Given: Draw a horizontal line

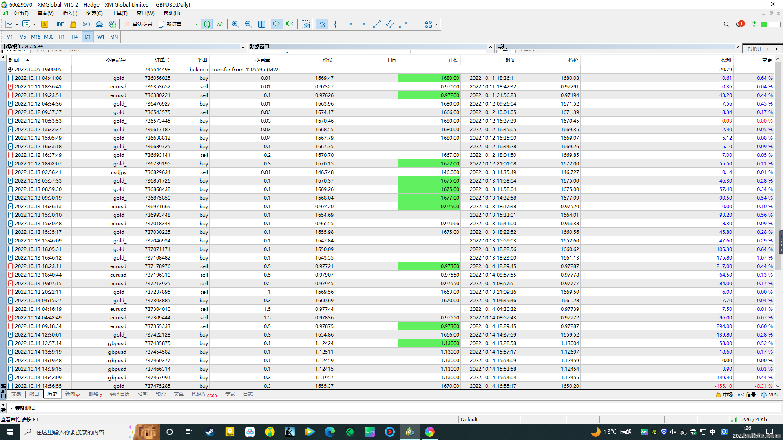Looking at the screenshot, I should [364, 24].
